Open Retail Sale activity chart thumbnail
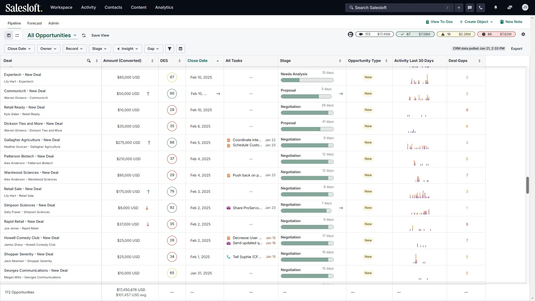 (420, 194)
